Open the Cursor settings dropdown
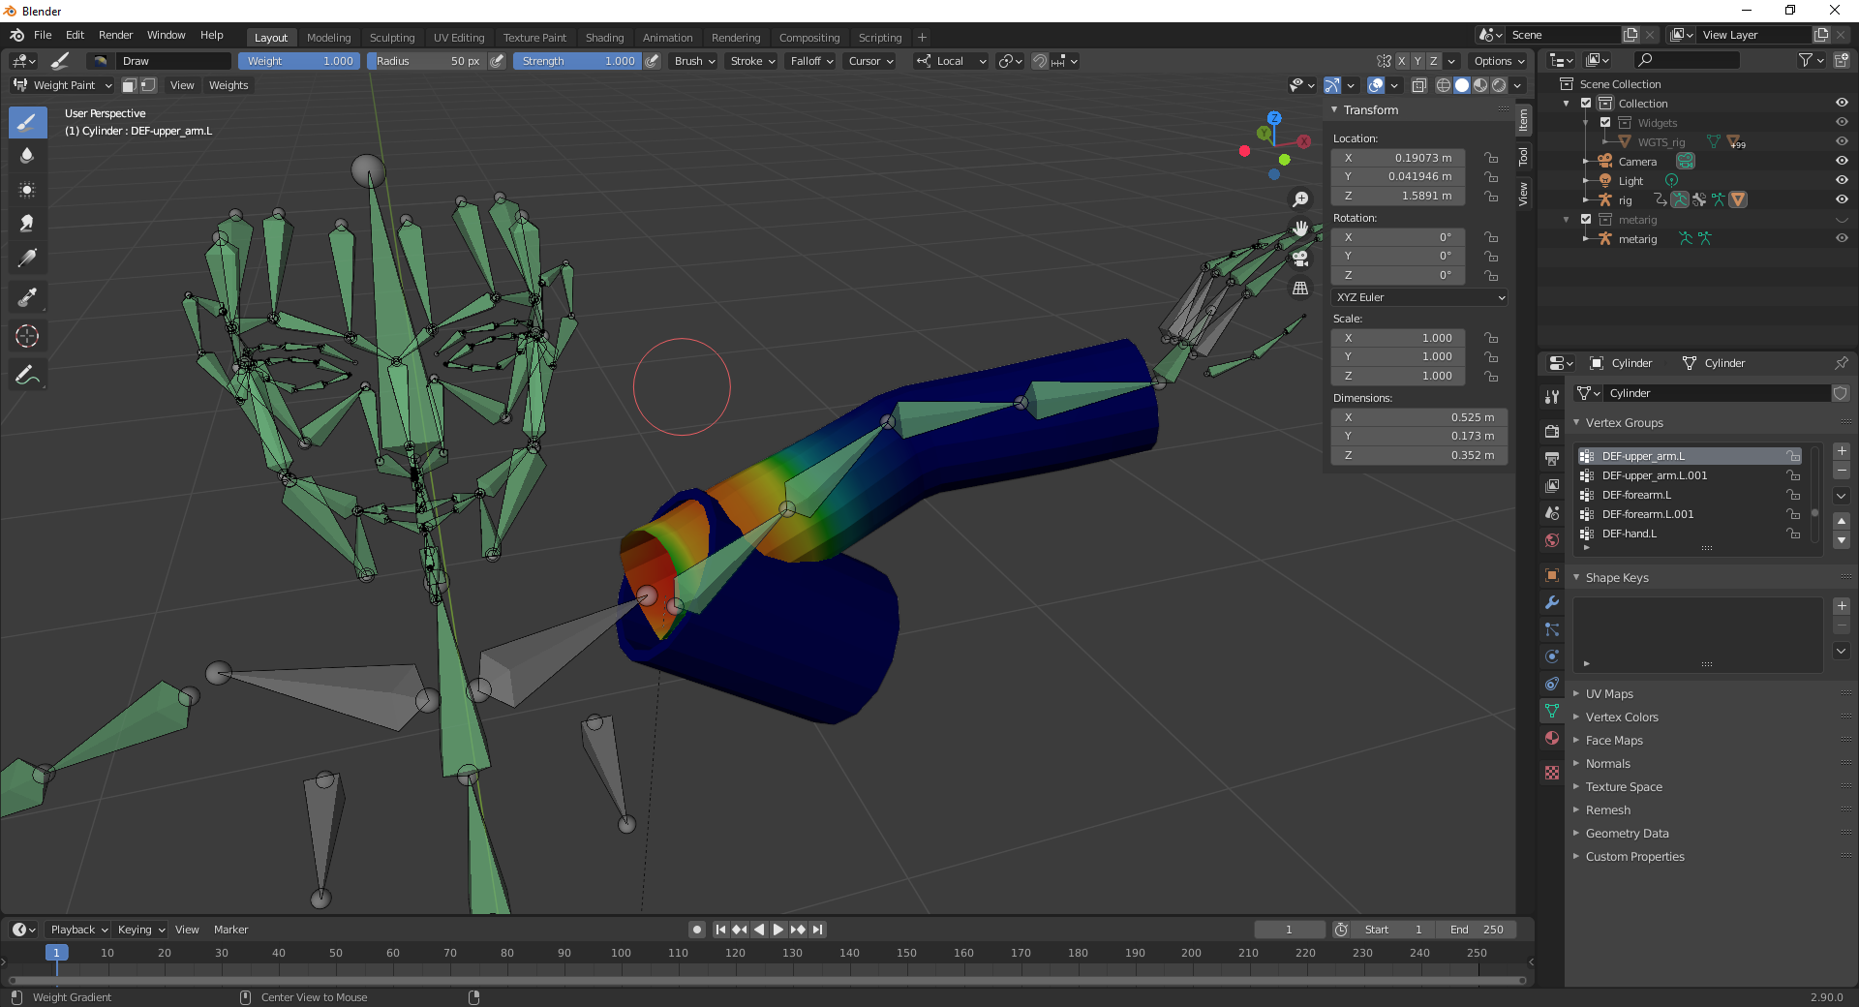The width and height of the screenshot is (1859, 1007). [x=870, y=61]
